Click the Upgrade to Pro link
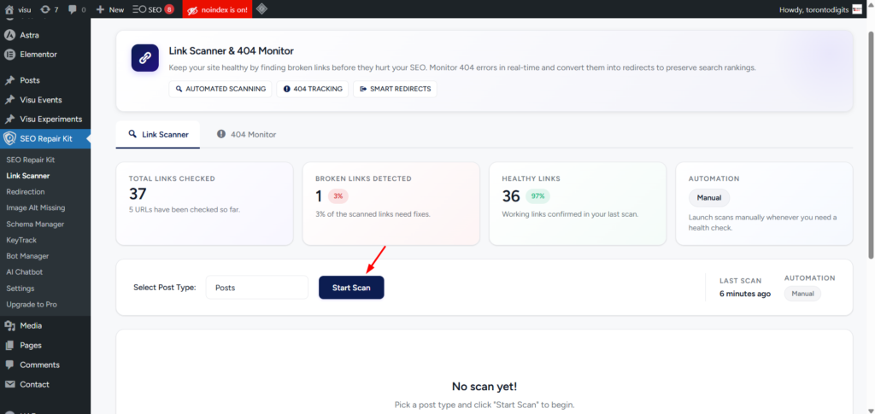Image resolution: width=875 pixels, height=414 pixels. point(32,304)
